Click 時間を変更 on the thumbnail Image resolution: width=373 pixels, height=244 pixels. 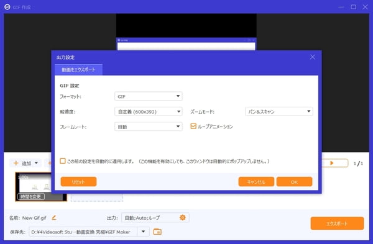31,196
